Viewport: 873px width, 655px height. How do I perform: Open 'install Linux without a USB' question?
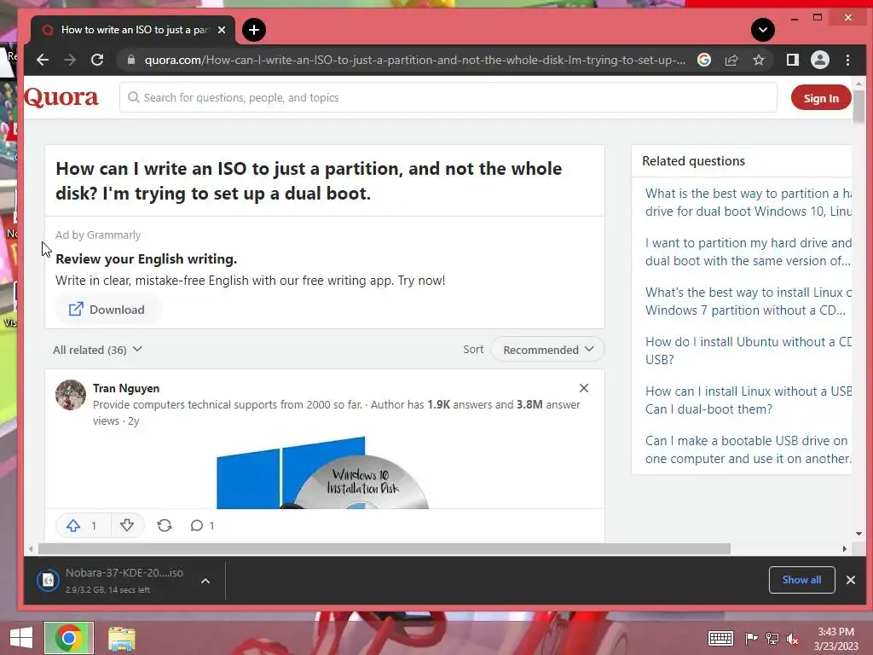pyautogui.click(x=749, y=400)
